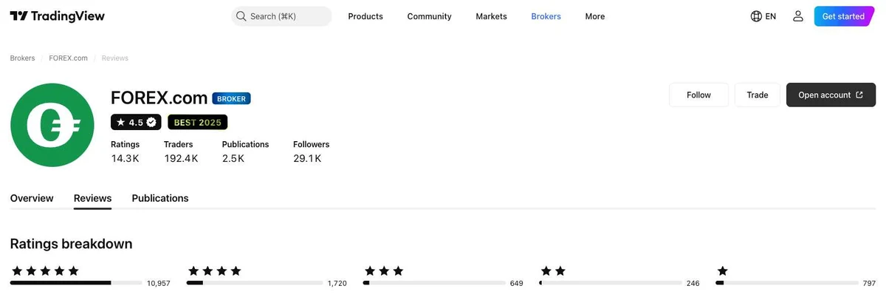This screenshot has height=300, width=886.
Task: Click the three-star rating bar
Action: [434, 283]
